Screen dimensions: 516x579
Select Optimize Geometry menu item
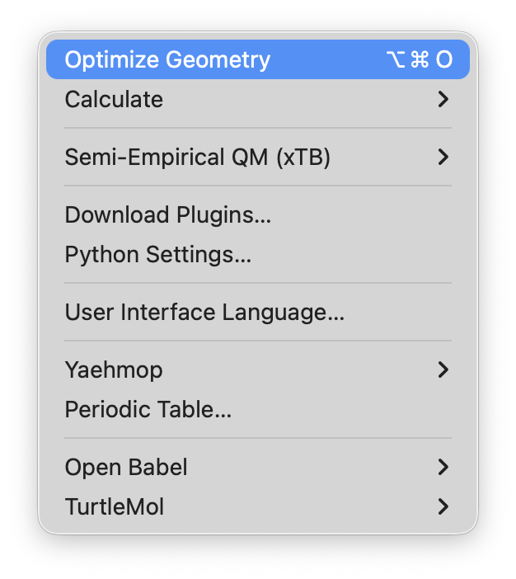[167, 60]
